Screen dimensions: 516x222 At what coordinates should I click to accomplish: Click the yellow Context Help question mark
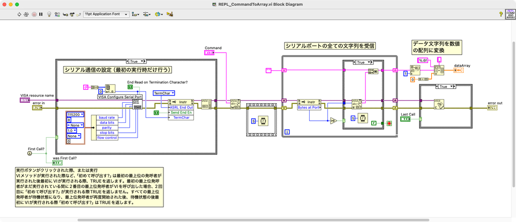tap(500, 14)
